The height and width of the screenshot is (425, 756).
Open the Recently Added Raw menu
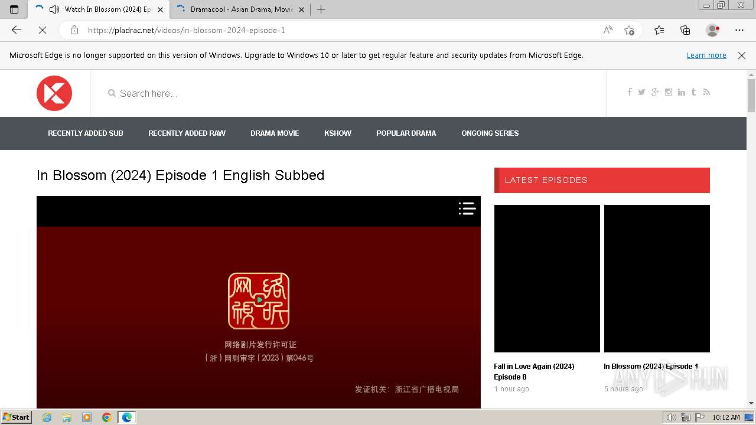click(187, 133)
